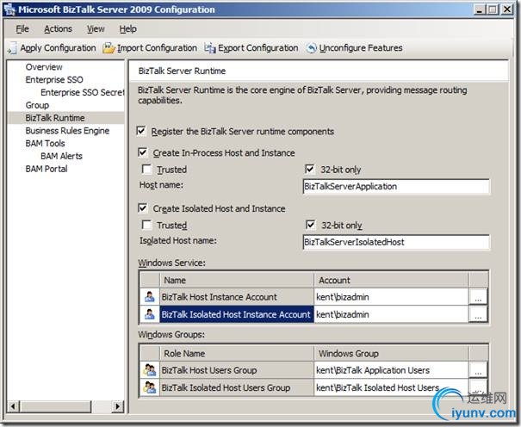Click the Isolated Host name input field
Viewport: 521px width, 427px height.
(x=396, y=242)
